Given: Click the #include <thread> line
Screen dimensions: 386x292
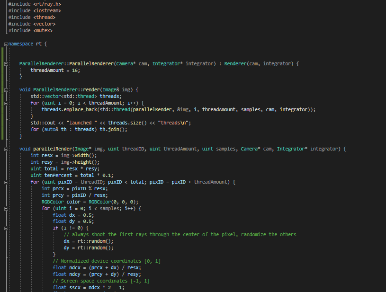Looking at the screenshot, I should 32,18.
